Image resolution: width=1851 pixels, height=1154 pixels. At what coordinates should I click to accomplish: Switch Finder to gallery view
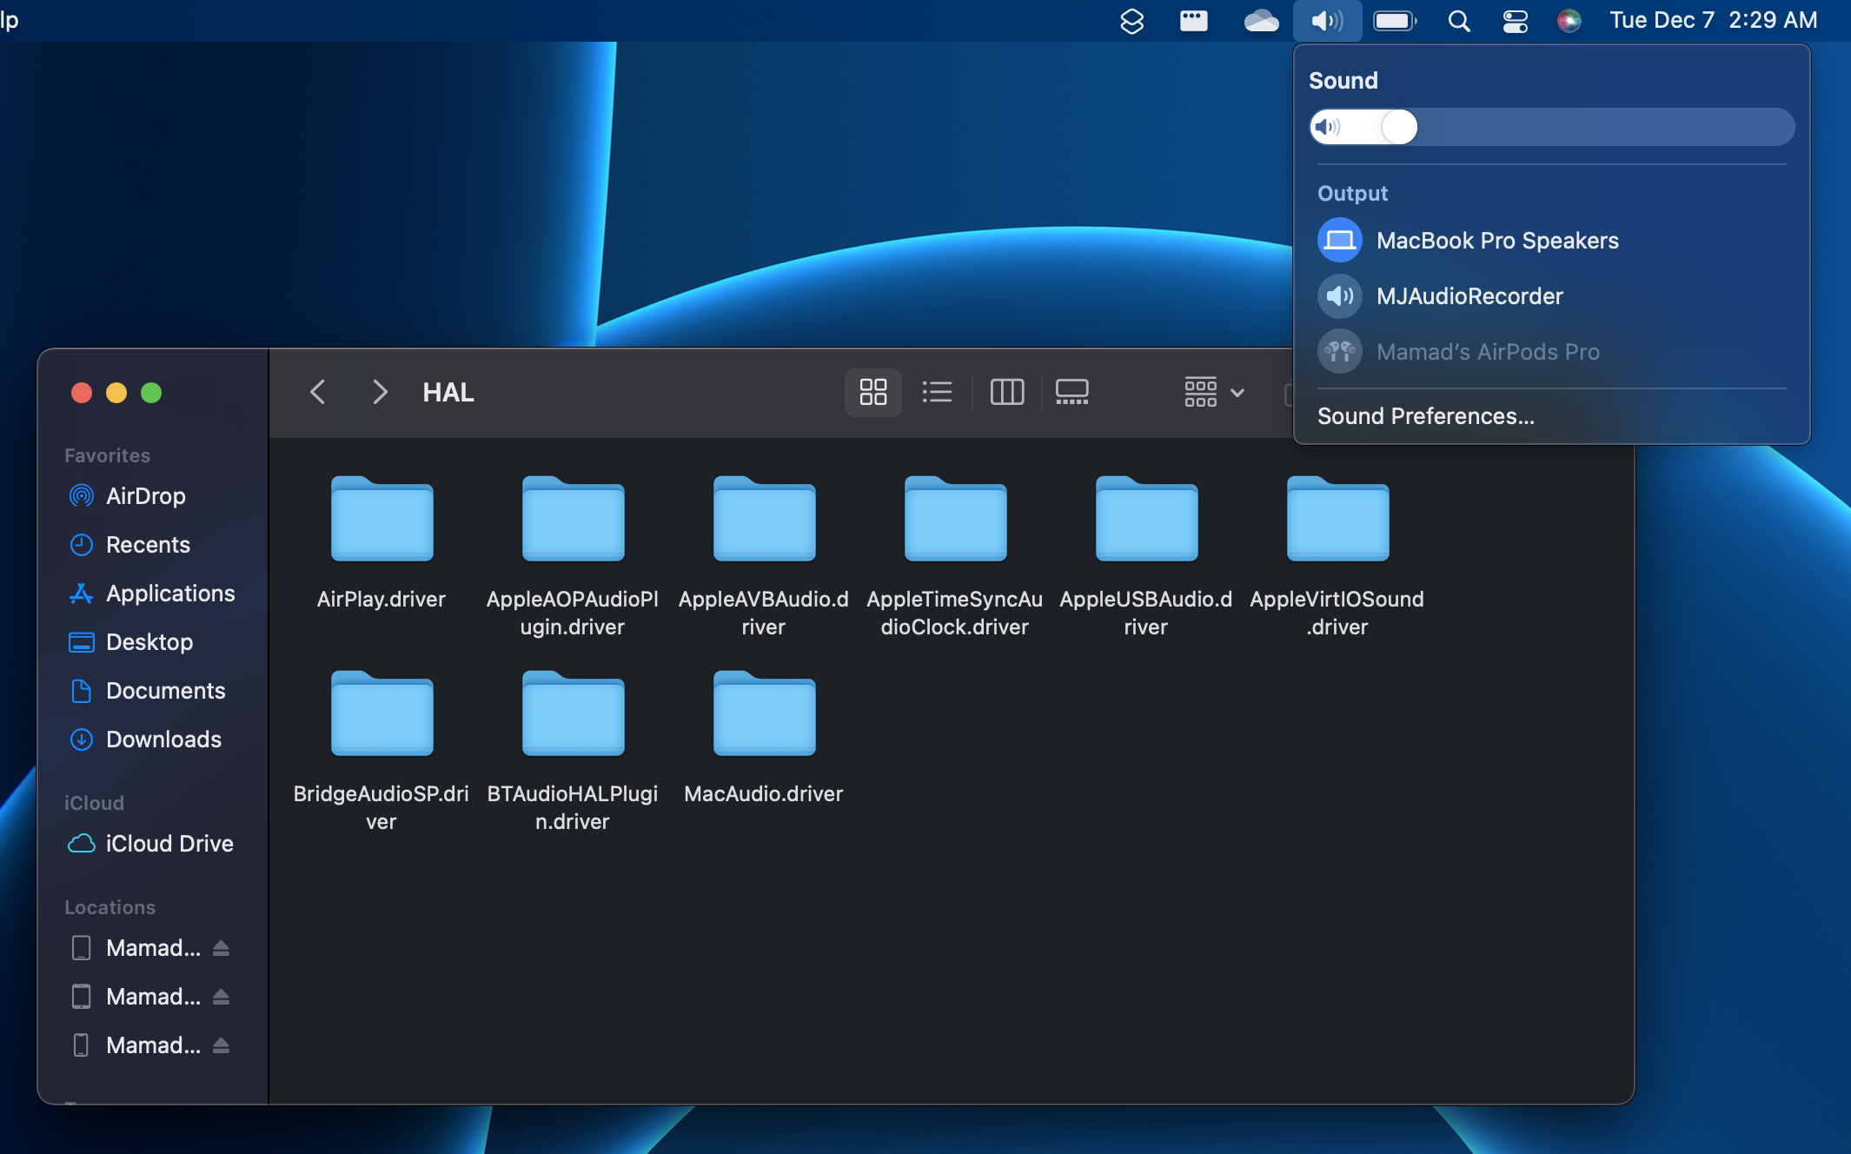(1071, 392)
